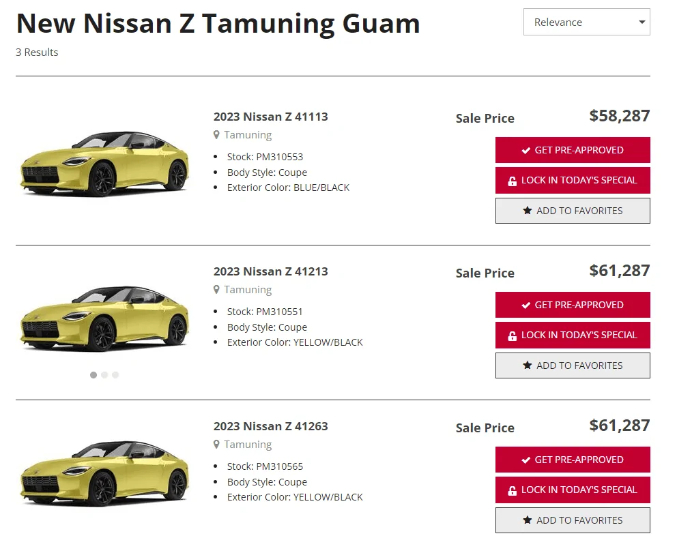The height and width of the screenshot is (553, 677).
Task: Select the third image carousel dot
Action: coord(115,375)
